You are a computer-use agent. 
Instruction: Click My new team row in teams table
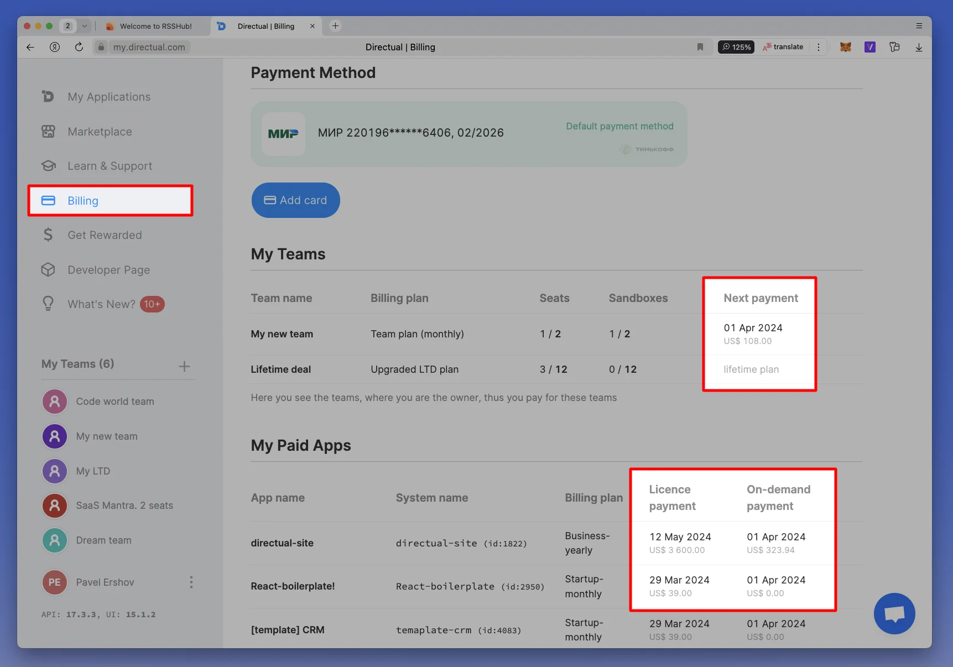pyautogui.click(x=556, y=334)
